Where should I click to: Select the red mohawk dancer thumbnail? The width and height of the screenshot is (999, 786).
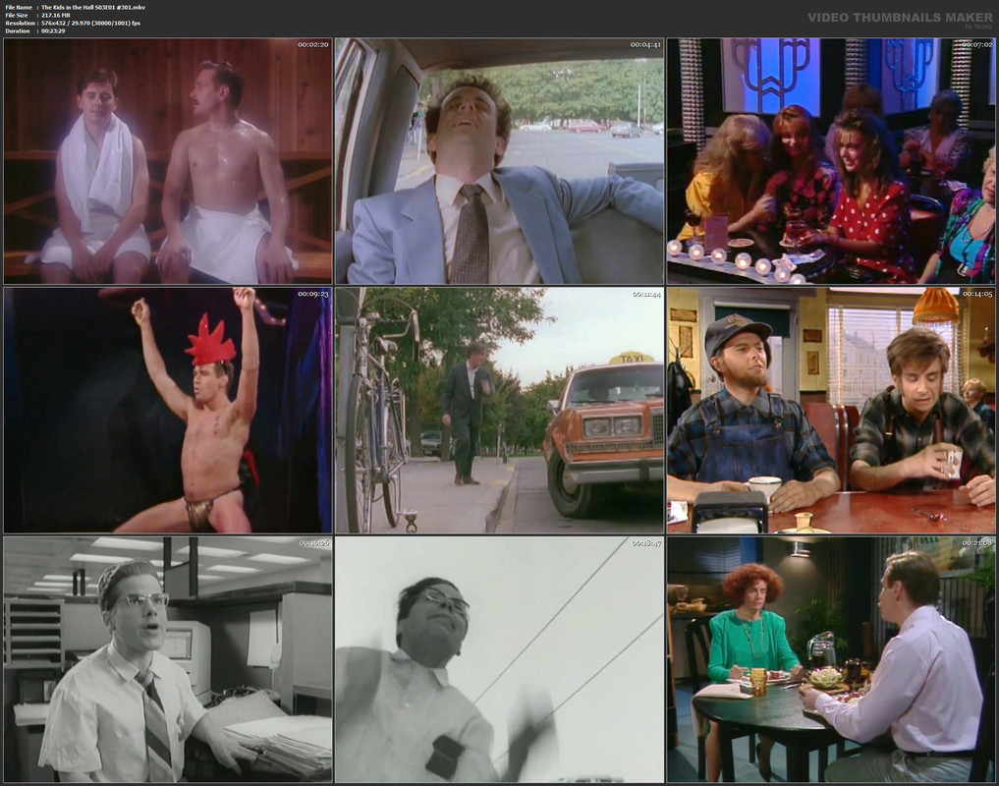pos(168,410)
